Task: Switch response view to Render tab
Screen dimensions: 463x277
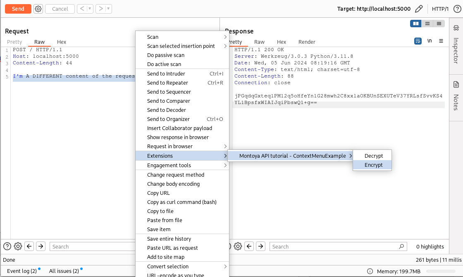Action: 307,42
